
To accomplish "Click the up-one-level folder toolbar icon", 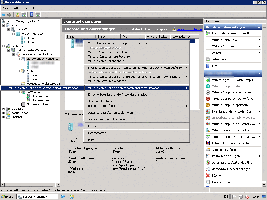I will (17, 15).
